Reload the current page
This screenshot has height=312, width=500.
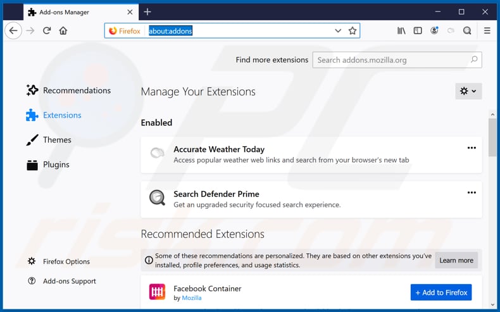tap(47, 30)
